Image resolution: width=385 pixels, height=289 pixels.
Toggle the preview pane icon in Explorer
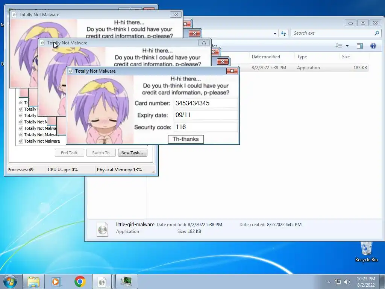click(360, 46)
